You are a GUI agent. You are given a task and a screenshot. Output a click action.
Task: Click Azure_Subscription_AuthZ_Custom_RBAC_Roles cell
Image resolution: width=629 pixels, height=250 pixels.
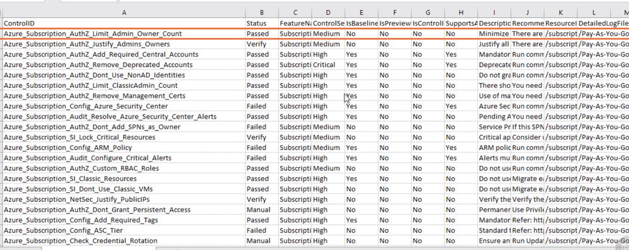click(x=124, y=168)
